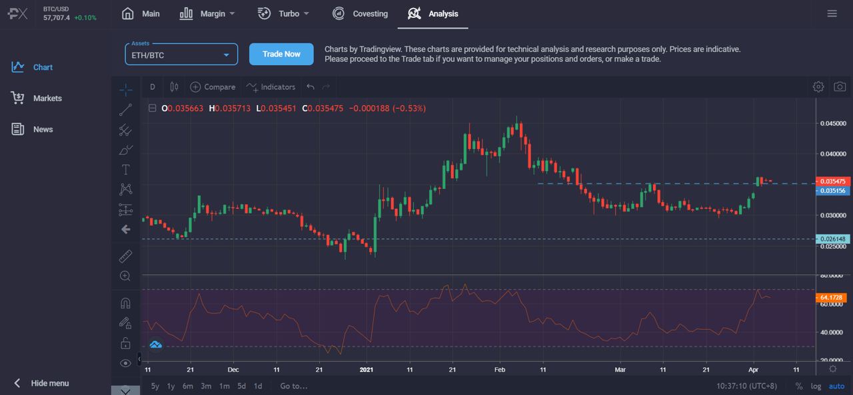Toggle the lock icon for all drawings
This screenshot has height=395, width=853.
tap(125, 343)
